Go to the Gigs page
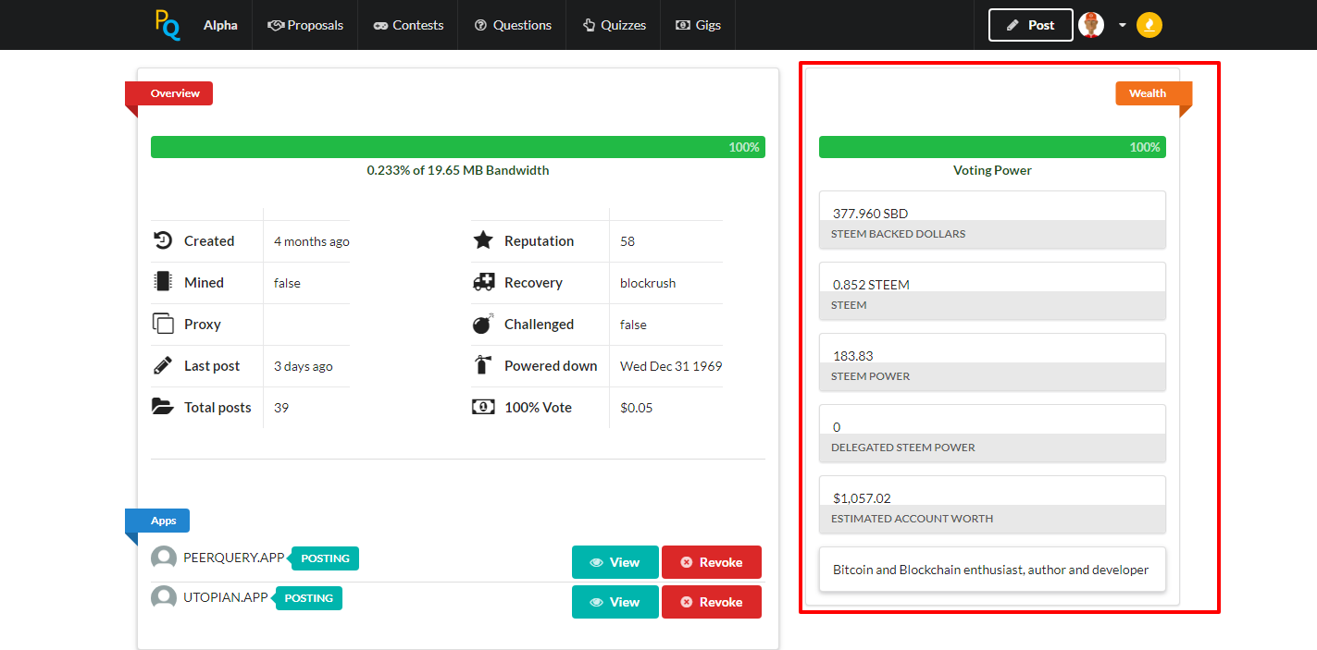 [x=698, y=25]
